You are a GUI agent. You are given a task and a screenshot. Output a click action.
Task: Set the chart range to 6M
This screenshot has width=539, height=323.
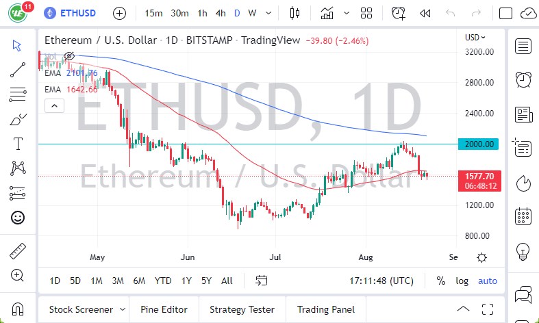click(139, 281)
